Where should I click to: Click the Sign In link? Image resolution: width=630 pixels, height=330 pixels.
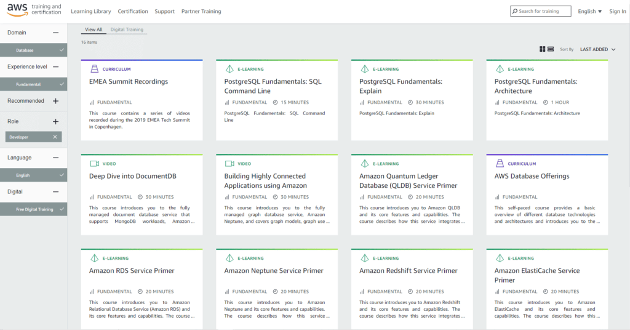point(617,11)
